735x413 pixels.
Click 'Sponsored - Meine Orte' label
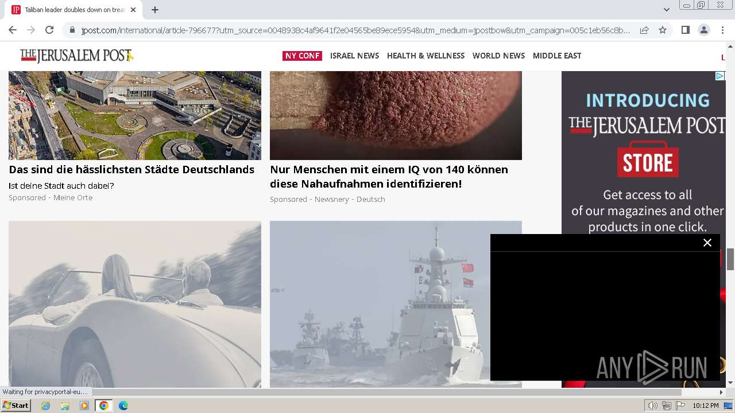(51, 197)
